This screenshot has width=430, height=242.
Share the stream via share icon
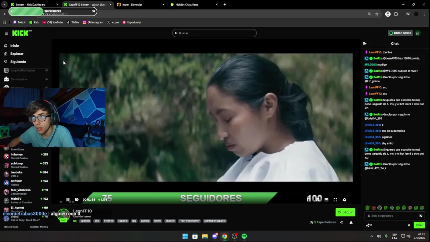(x=341, y=222)
